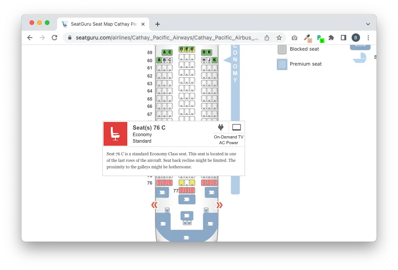Select white seat 60 B
398x270 pixels.
tap(164, 60)
